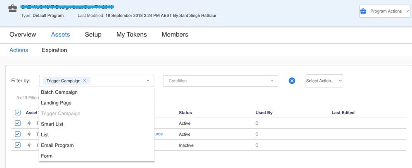Go to the Members tab
The width and height of the screenshot is (412, 168).
pos(175,35)
